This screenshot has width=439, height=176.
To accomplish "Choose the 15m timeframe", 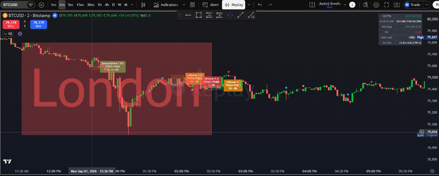I will coord(80,5).
